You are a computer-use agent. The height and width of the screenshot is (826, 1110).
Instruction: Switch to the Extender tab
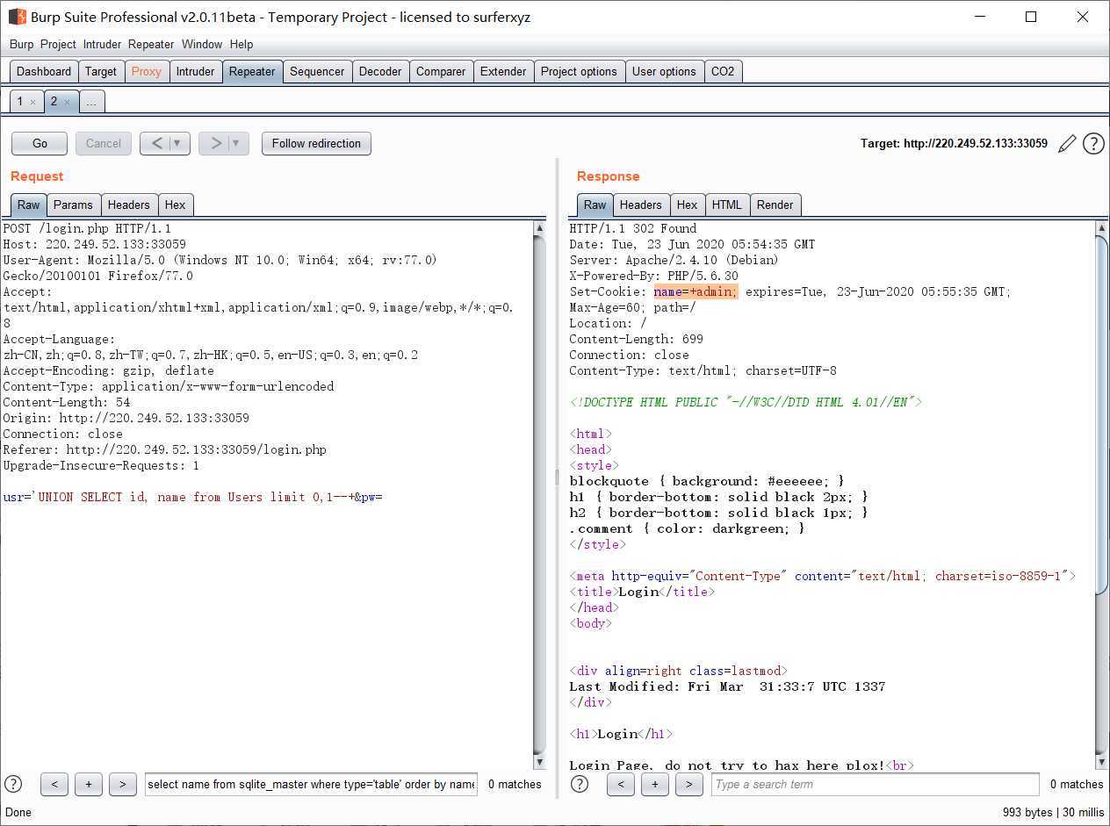(503, 71)
